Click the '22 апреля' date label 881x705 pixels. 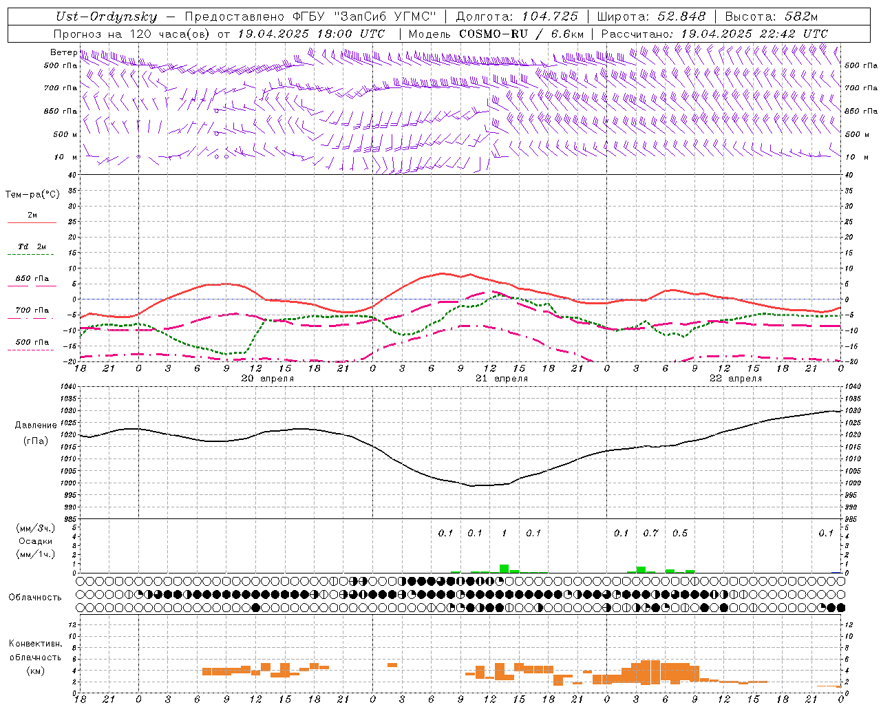736,379
